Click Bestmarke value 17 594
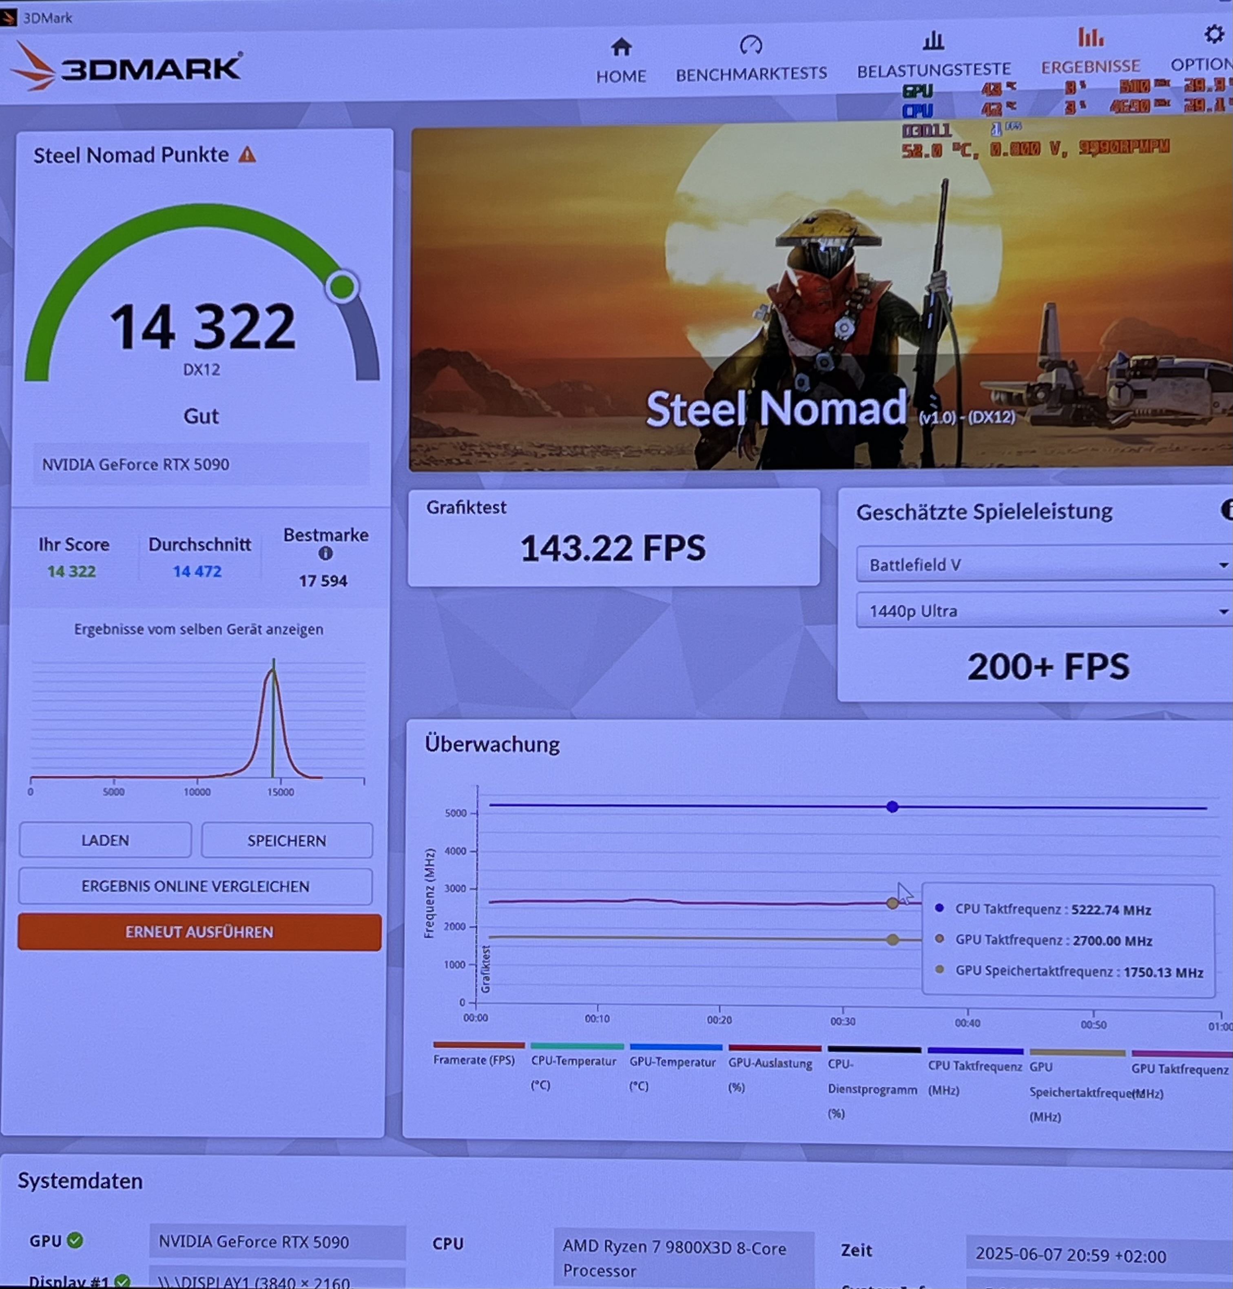Image resolution: width=1233 pixels, height=1289 pixels. click(323, 581)
